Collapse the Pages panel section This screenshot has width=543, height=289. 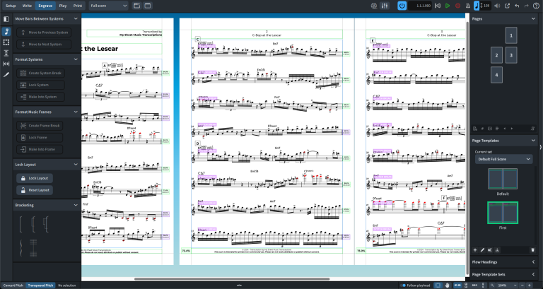tap(533, 18)
